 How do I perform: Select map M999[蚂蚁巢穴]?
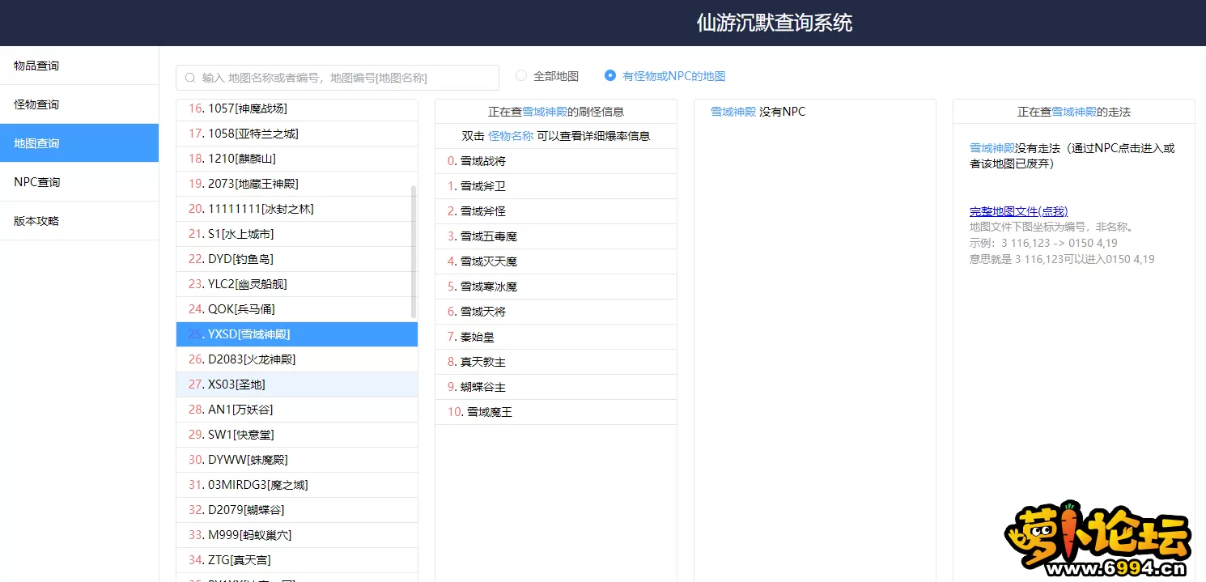pos(297,535)
